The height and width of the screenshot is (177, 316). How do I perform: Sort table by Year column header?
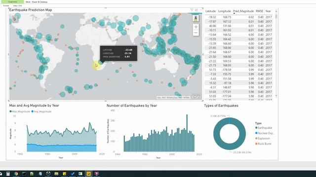268,11
